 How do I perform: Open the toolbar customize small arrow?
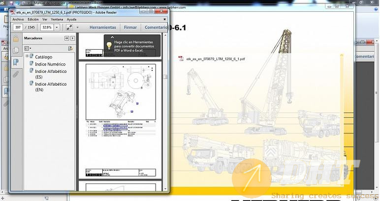(x=78, y=28)
